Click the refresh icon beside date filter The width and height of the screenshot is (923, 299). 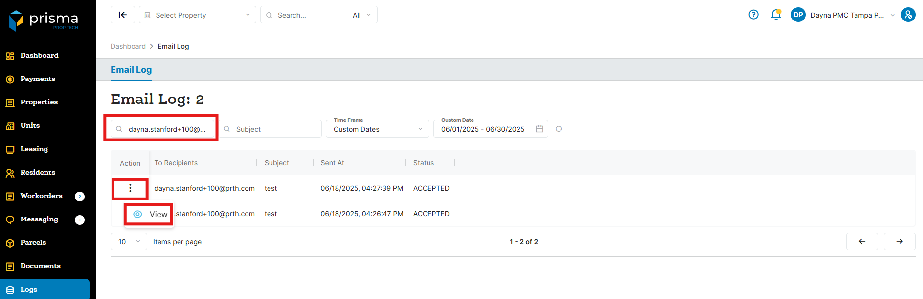[x=559, y=129]
